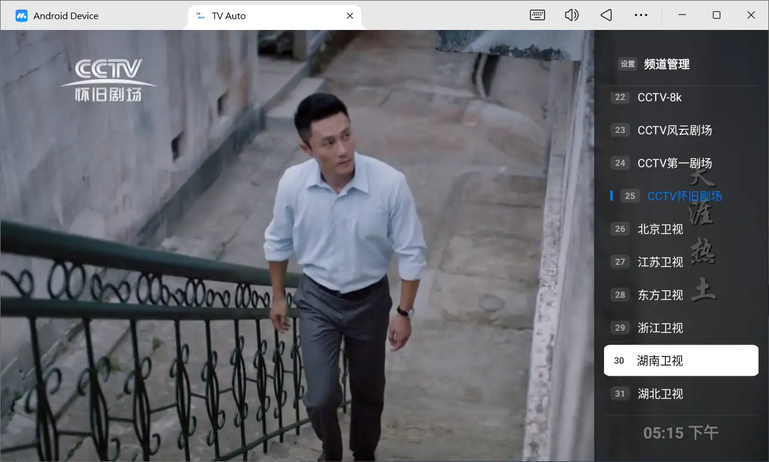Select channel 24 CCTV第一剧场
The height and width of the screenshot is (462, 769).
click(x=674, y=163)
